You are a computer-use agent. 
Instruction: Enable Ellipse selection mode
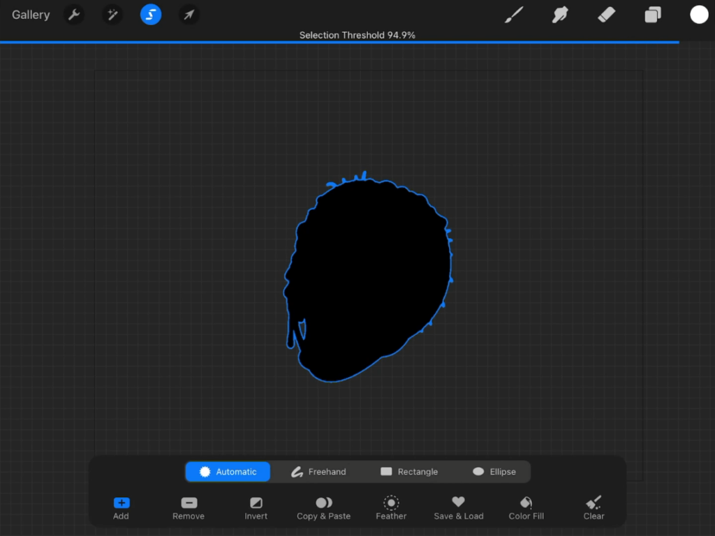tap(494, 471)
